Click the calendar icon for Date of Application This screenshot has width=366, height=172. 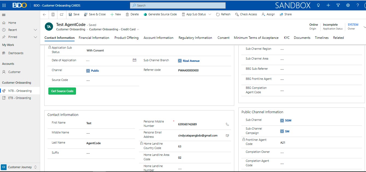click(134, 60)
